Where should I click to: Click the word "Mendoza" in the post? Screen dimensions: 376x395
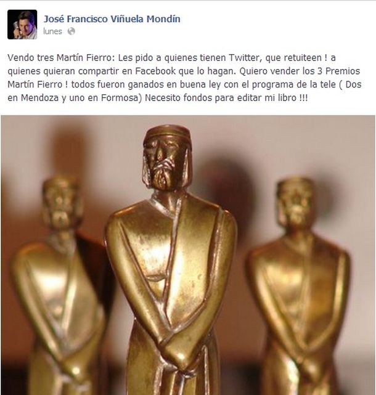[39, 98]
